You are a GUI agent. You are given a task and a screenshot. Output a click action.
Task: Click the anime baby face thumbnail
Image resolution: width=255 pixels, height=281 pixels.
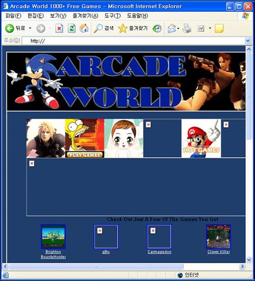tap(124, 138)
